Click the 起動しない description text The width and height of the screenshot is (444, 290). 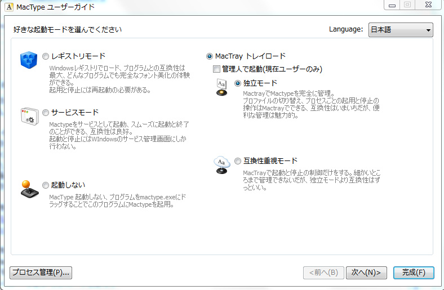[118, 200]
